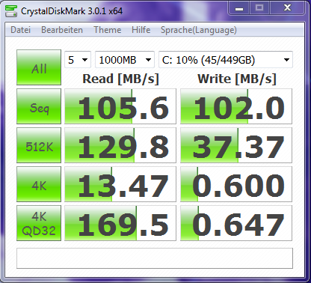Start the 4K benchmark test

click(x=39, y=184)
